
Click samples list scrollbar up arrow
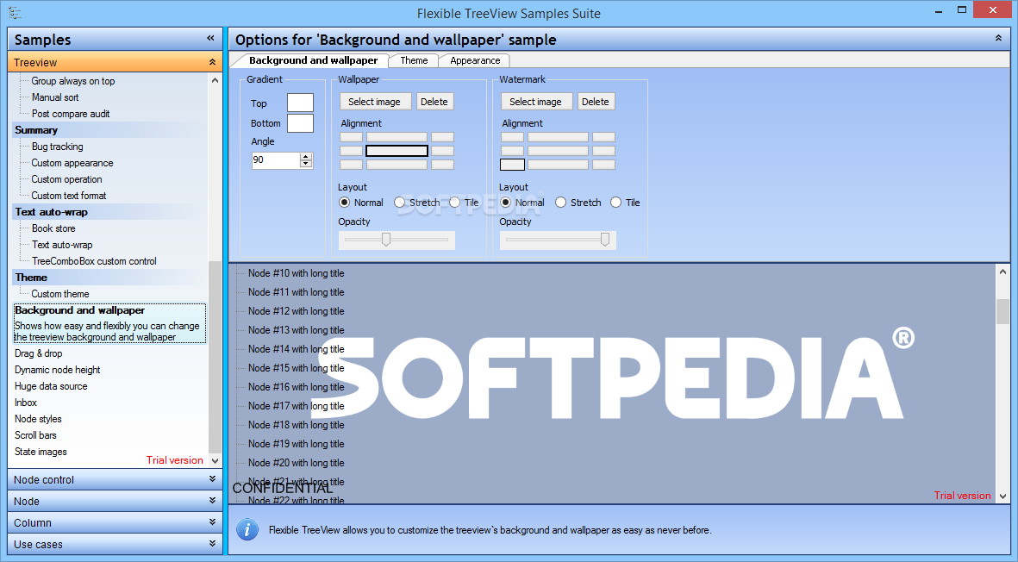pos(215,80)
